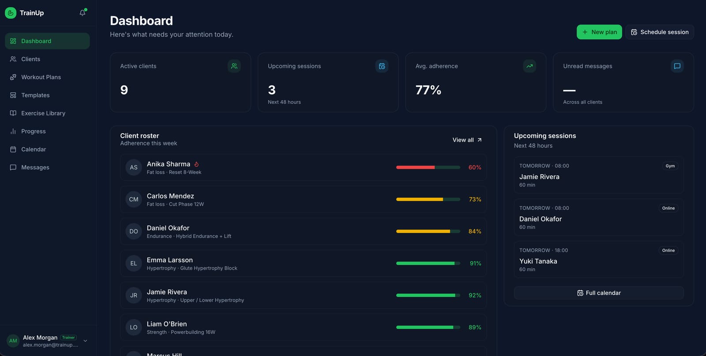Click the TrainUp logo icon
Image resolution: width=706 pixels, height=356 pixels.
(x=11, y=13)
